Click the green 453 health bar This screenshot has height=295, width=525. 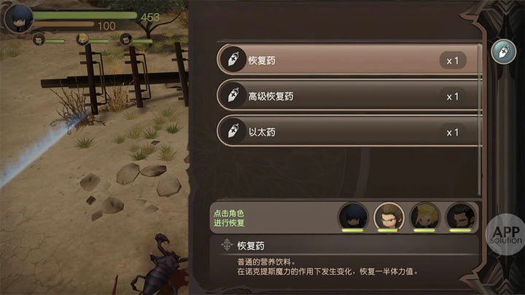[85, 15]
